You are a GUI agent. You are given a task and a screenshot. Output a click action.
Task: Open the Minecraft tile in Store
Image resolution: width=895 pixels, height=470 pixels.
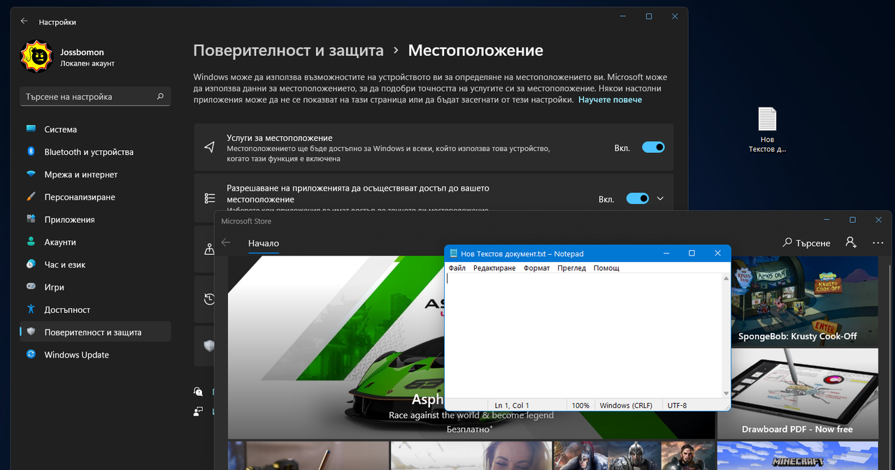[797, 455]
